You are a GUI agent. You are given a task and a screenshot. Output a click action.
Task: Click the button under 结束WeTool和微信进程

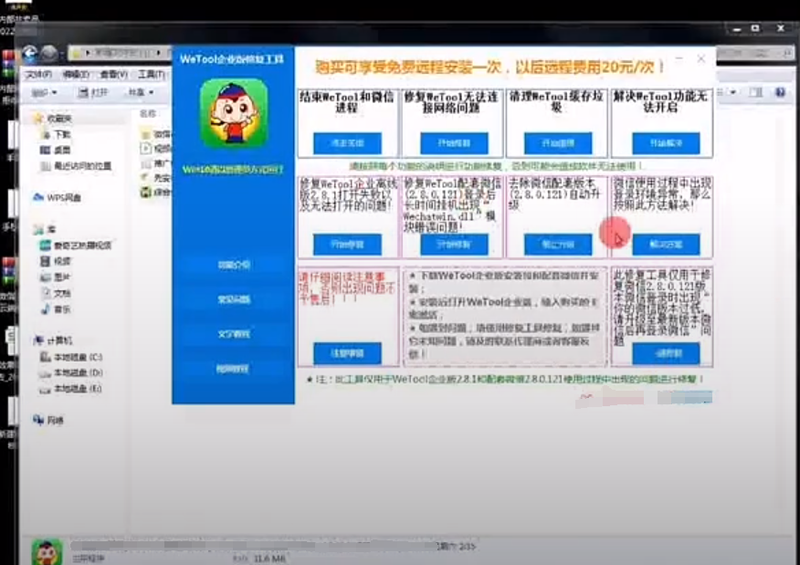pos(347,143)
